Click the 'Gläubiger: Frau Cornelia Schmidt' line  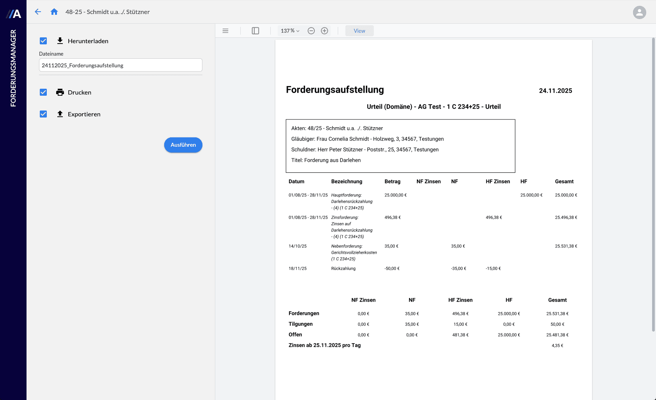tap(367, 139)
